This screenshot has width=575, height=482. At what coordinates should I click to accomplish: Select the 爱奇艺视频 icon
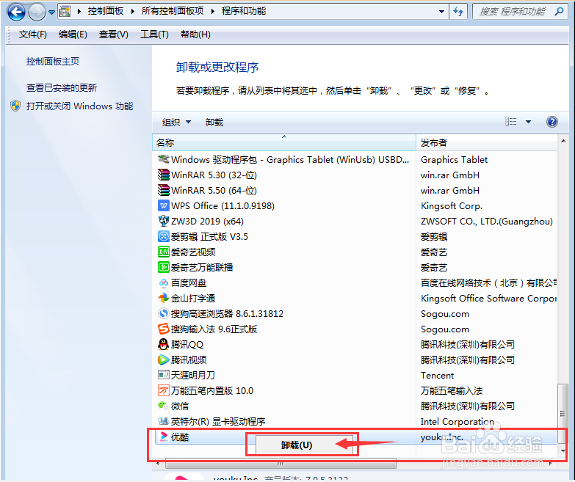(164, 252)
